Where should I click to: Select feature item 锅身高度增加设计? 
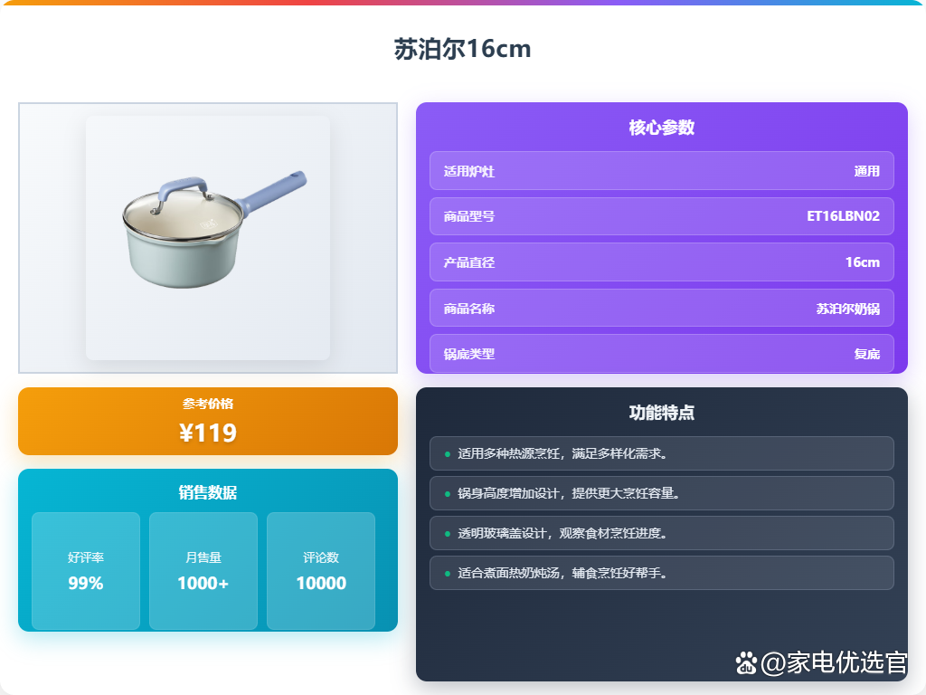pyautogui.click(x=661, y=493)
